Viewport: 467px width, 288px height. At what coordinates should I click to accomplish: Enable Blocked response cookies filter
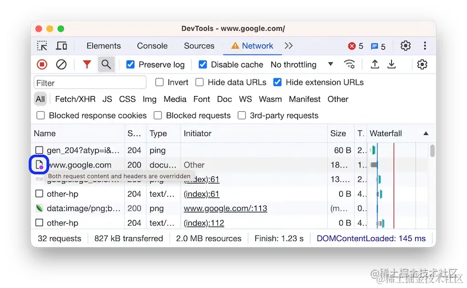pos(40,116)
